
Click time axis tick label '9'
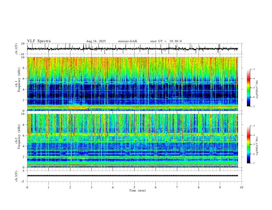pyautogui.click(x=220, y=187)
